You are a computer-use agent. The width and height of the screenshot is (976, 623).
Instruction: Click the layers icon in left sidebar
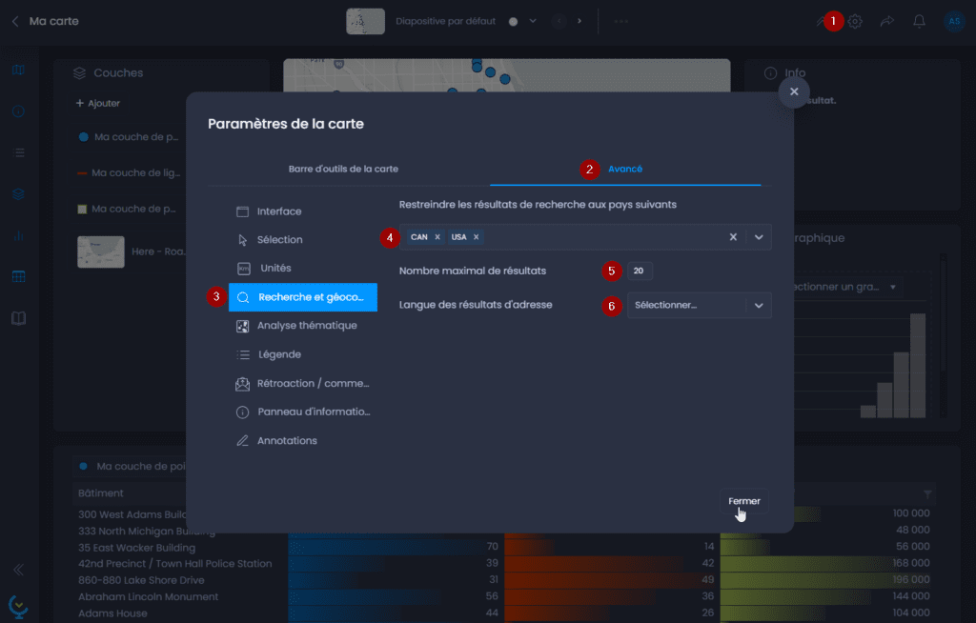[19, 194]
